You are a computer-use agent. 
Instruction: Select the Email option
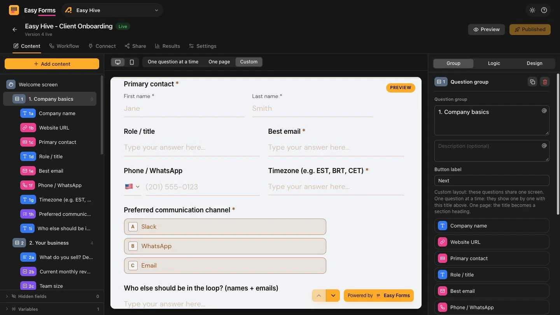click(225, 266)
